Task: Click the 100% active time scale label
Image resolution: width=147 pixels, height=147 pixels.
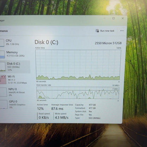Action: [x=119, y=48]
